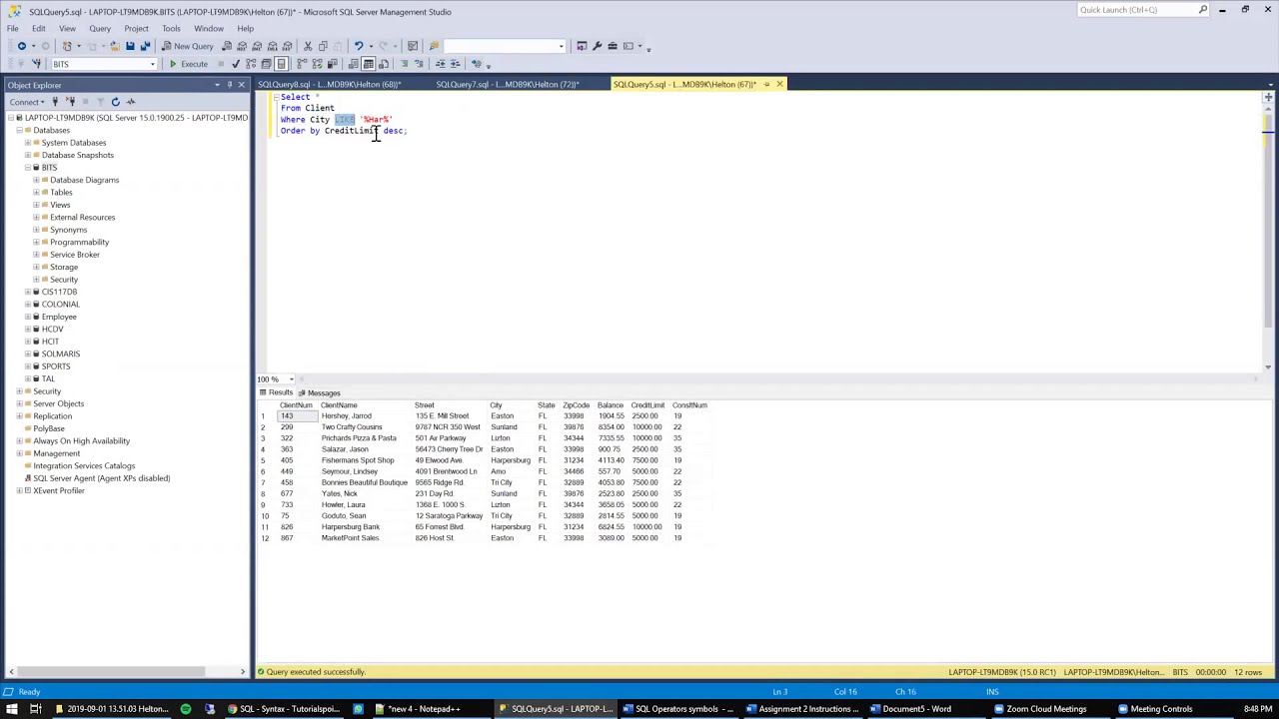This screenshot has height=719, width=1279.
Task: Click the Quick Launch search icon
Action: 1203,10
